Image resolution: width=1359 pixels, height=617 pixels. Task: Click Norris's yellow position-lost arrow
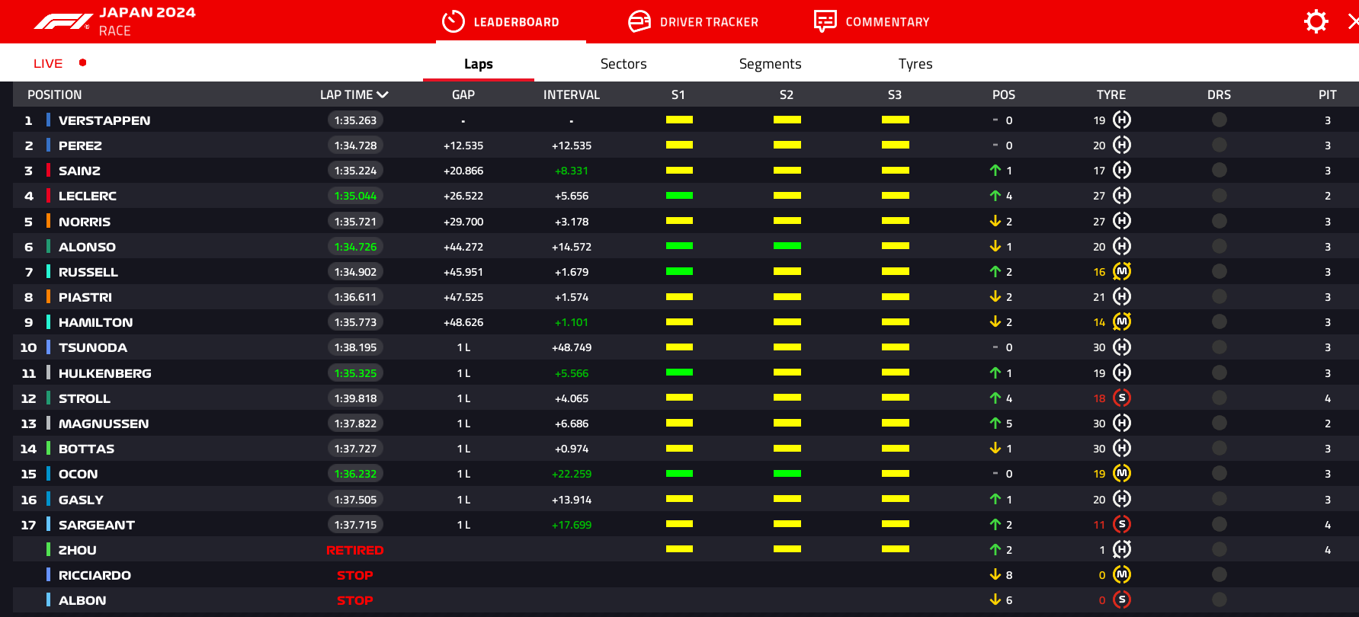(995, 221)
